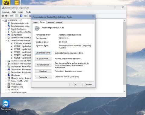The width and height of the screenshot is (145, 115).
Task: Close the Realtek properties dialog
Action: (93, 16)
